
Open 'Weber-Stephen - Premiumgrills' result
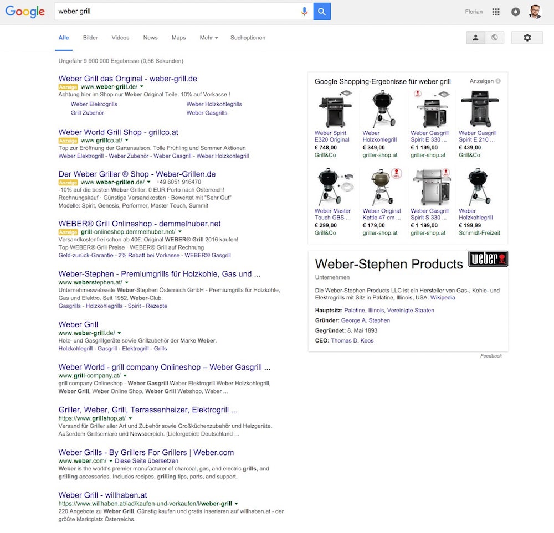coord(160,274)
